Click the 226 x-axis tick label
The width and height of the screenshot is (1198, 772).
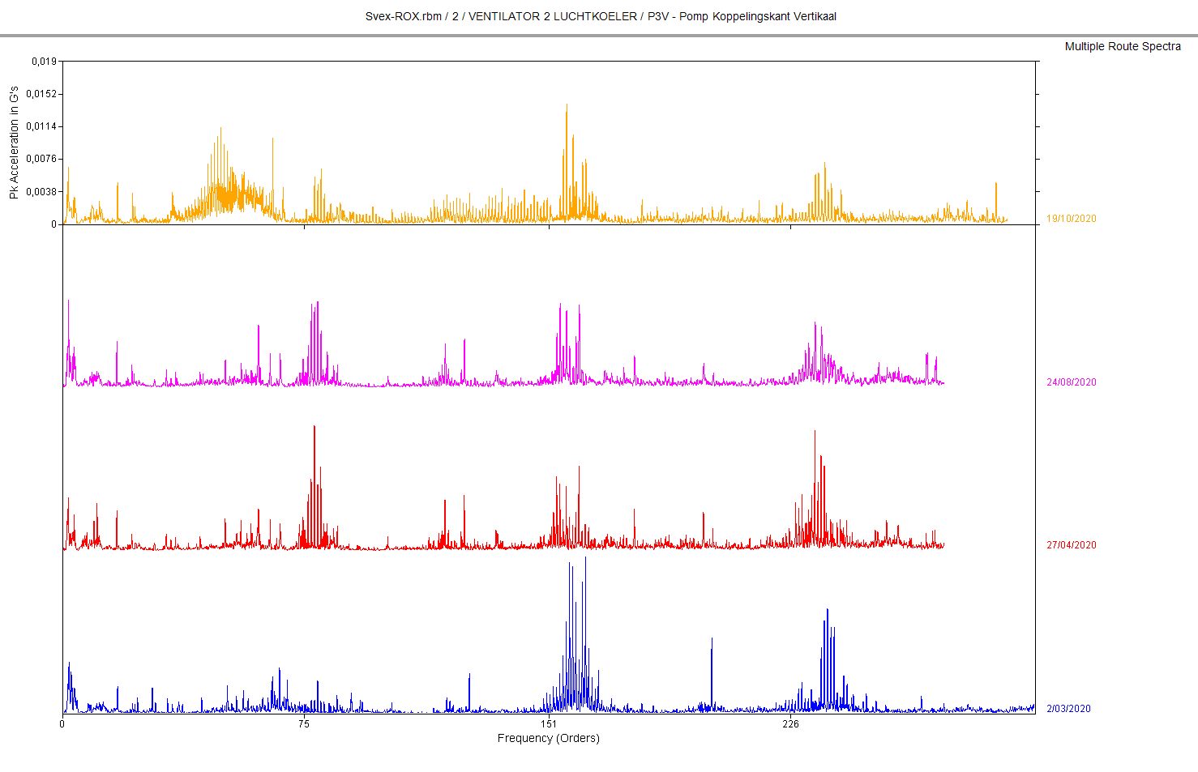point(791,724)
